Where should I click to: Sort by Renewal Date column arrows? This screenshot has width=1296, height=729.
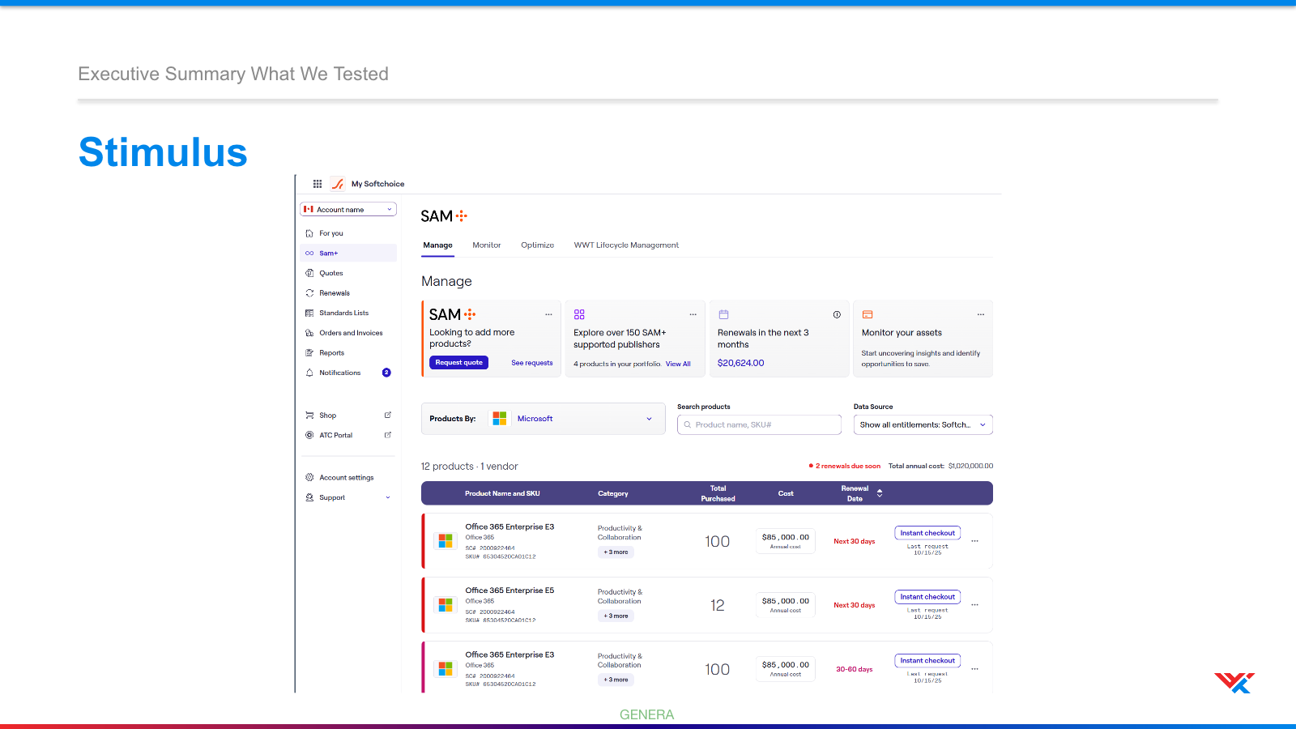tap(880, 493)
